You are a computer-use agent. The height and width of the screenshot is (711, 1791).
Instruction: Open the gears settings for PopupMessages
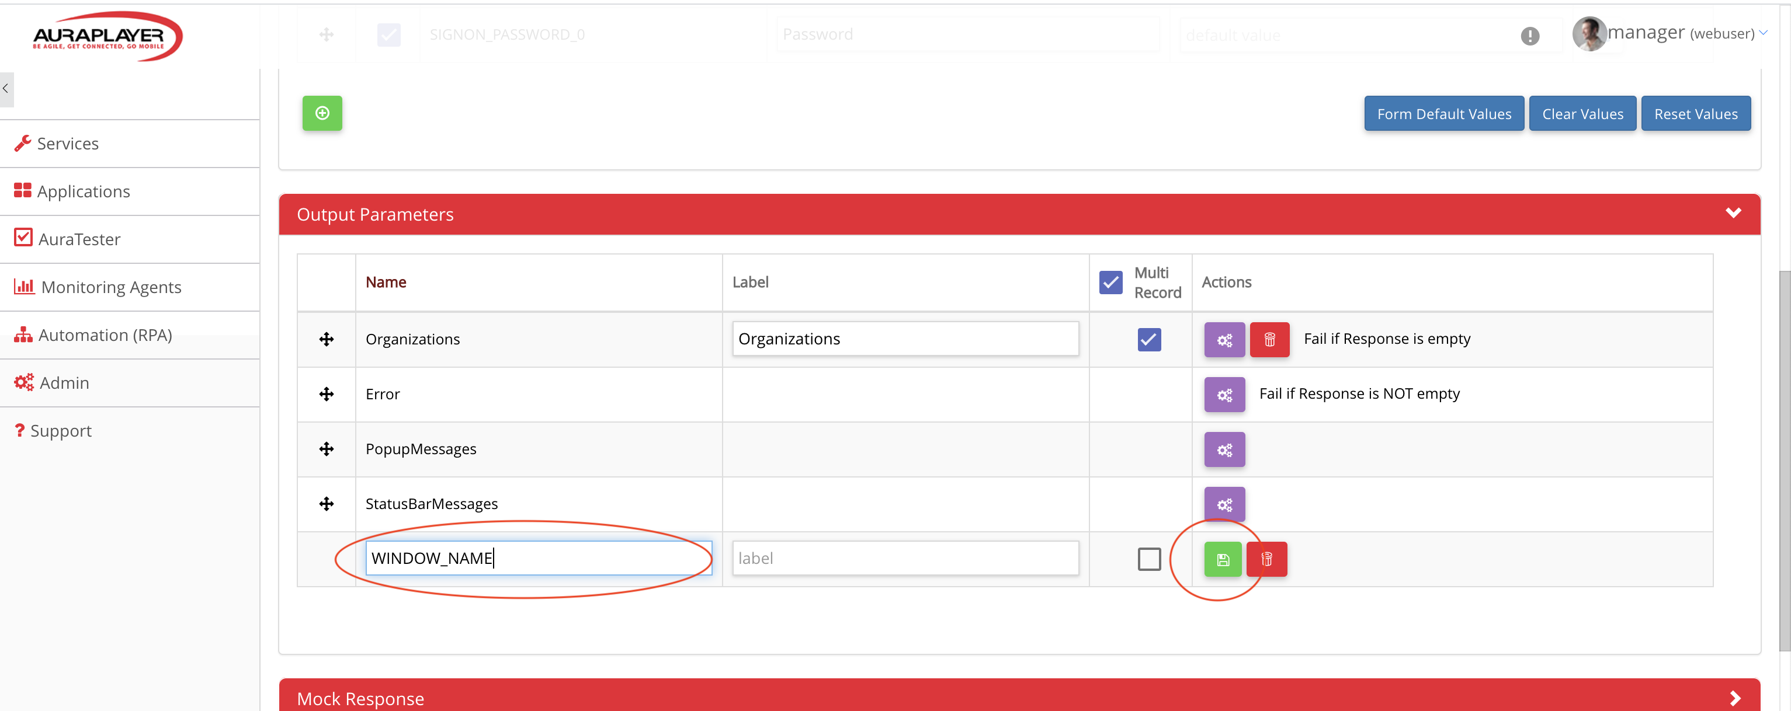click(1224, 449)
